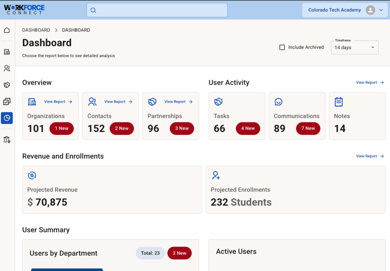Enable the Include Archived checkbox

pos(282,48)
